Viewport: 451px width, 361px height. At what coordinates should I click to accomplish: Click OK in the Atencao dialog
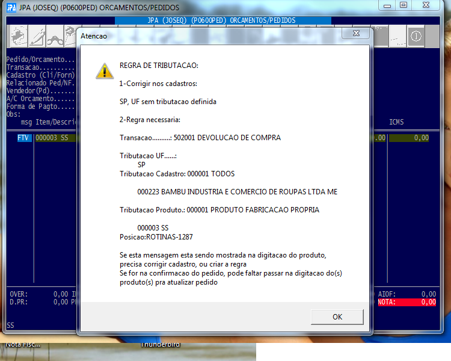coord(337,316)
